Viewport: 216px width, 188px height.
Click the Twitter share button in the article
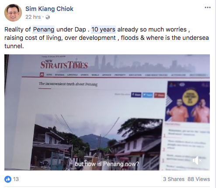tap(147, 95)
